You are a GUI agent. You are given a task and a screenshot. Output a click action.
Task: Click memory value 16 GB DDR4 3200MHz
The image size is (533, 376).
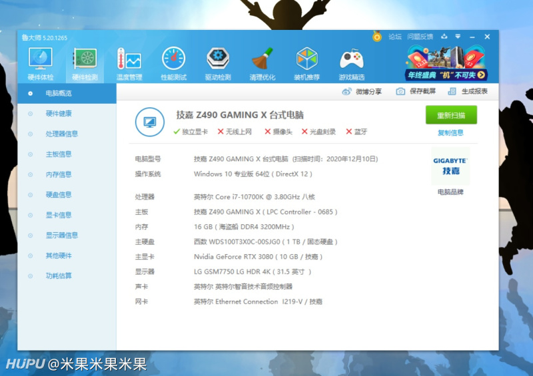(244, 227)
